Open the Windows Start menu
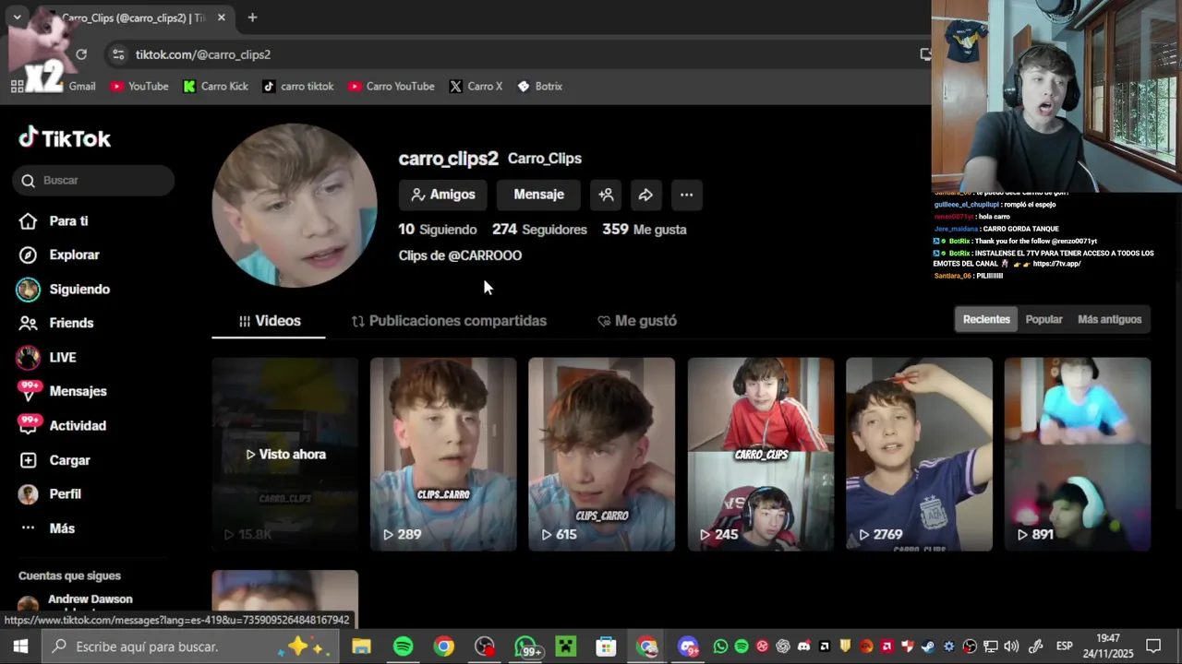This screenshot has height=664, width=1182. pyautogui.click(x=20, y=646)
